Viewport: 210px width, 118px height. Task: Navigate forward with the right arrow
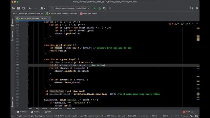pyautogui.click(x=35, y=8)
